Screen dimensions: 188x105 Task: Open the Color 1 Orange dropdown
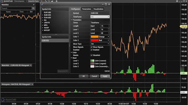(x=100, y=37)
